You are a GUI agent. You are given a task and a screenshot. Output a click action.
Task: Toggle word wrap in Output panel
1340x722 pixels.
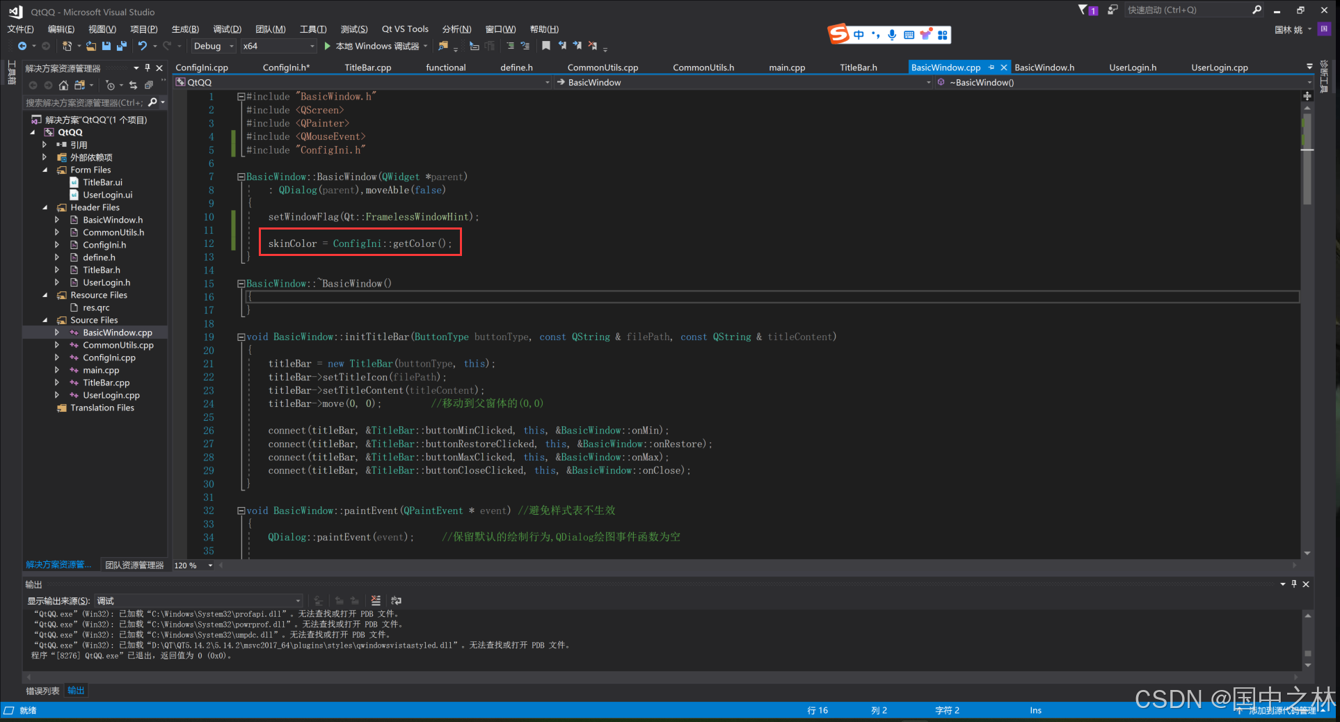pos(396,600)
